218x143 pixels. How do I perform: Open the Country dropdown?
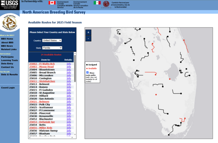(52, 41)
